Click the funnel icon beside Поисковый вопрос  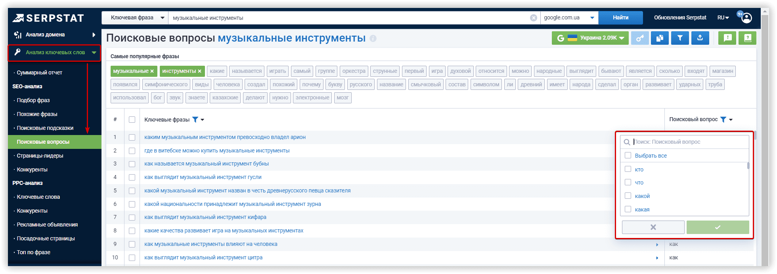coord(723,120)
